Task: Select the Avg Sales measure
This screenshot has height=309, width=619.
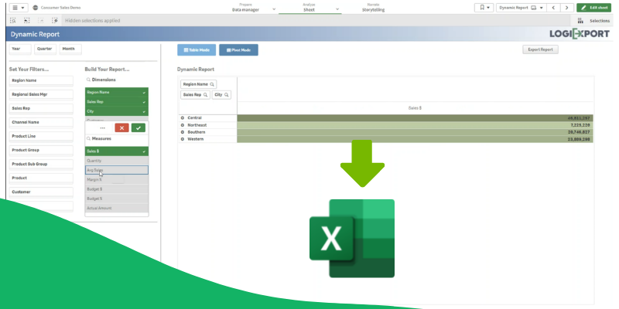Action: coord(116,170)
